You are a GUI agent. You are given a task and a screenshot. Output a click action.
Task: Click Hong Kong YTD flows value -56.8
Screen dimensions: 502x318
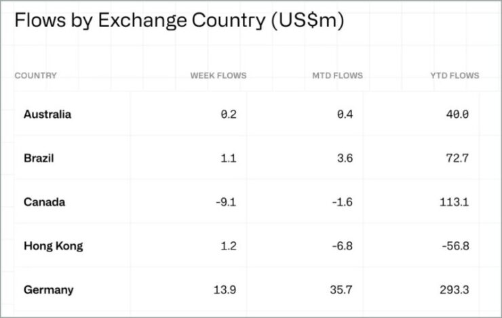(x=456, y=246)
